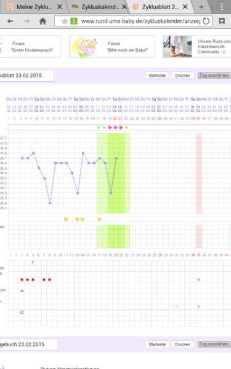Screen dimensions: 231x369
Task: Click the 'Tagebuch 23.02.2015' heading
Action: (x=22, y=344)
